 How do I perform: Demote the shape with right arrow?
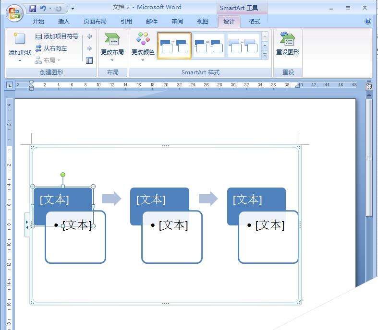point(89,48)
